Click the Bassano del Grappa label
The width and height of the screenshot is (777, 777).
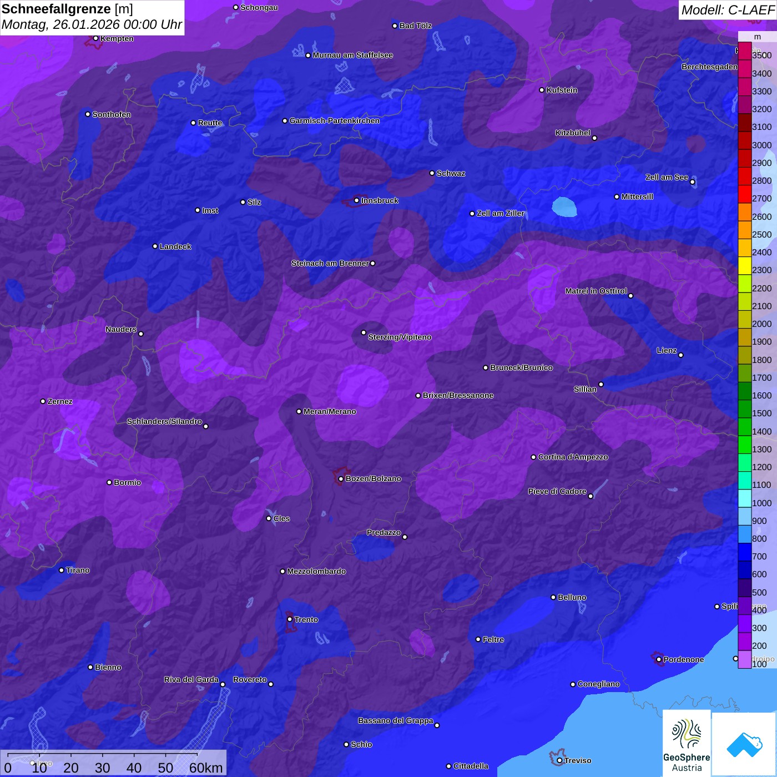pos(395,720)
